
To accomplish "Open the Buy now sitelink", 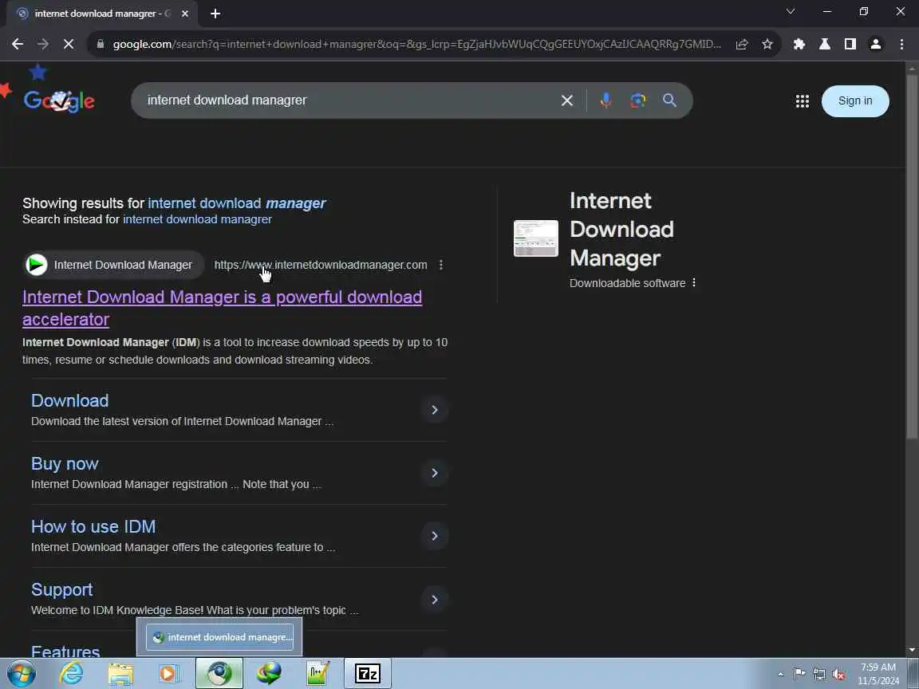I will pyautogui.click(x=65, y=463).
